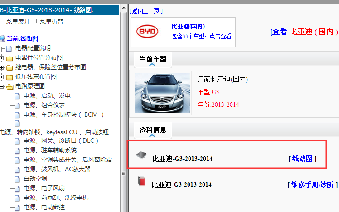
Task: Open 电源、电动窗控 diagram
Action: (x=44, y=207)
